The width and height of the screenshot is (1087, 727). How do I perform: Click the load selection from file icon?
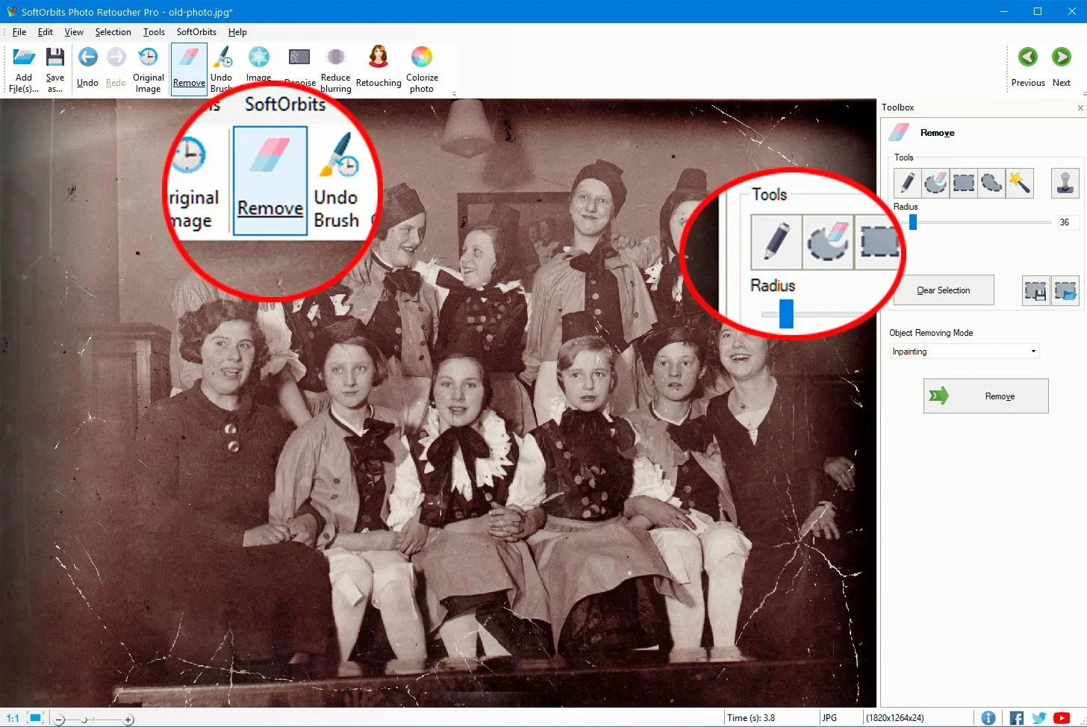pyautogui.click(x=1065, y=291)
